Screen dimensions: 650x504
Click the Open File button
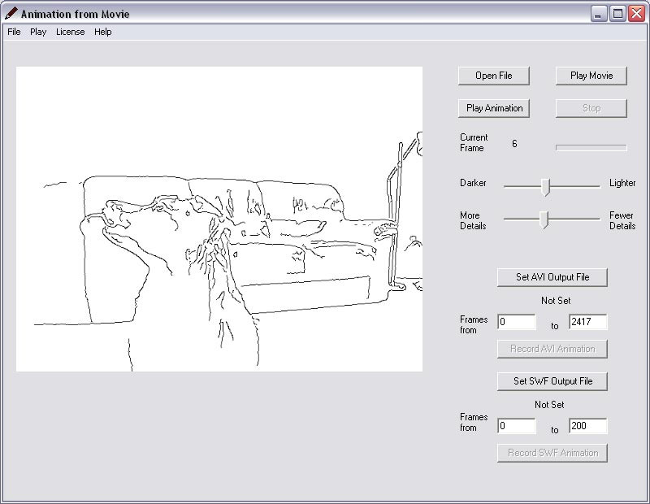(494, 76)
